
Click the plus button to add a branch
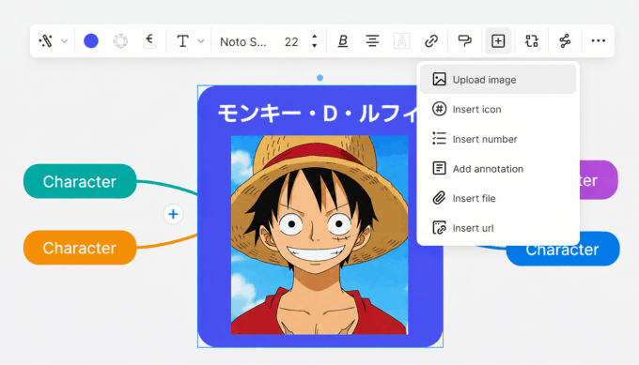pos(173,214)
